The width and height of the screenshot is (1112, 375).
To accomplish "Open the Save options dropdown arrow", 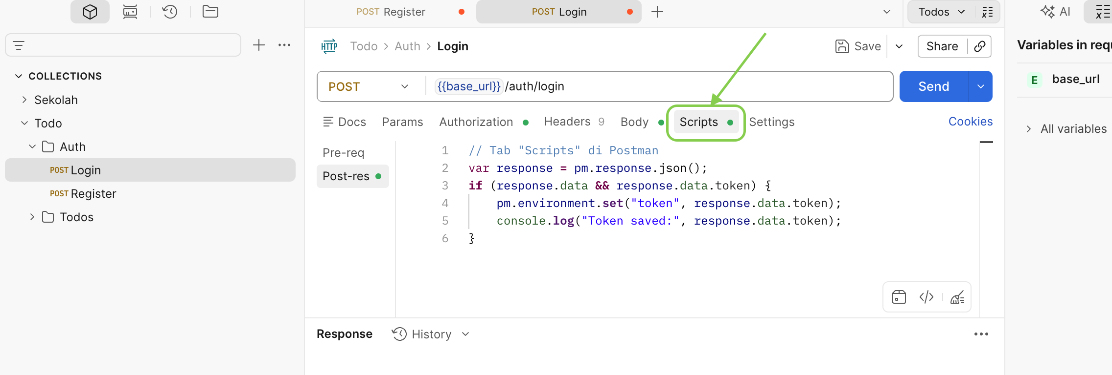I will coord(899,46).
